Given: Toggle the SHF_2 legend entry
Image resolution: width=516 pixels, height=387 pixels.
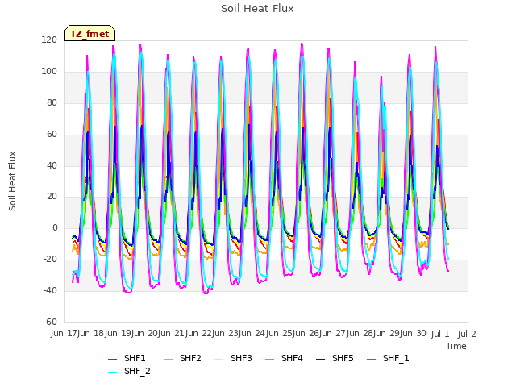Looking at the screenshot, I should (129, 371).
